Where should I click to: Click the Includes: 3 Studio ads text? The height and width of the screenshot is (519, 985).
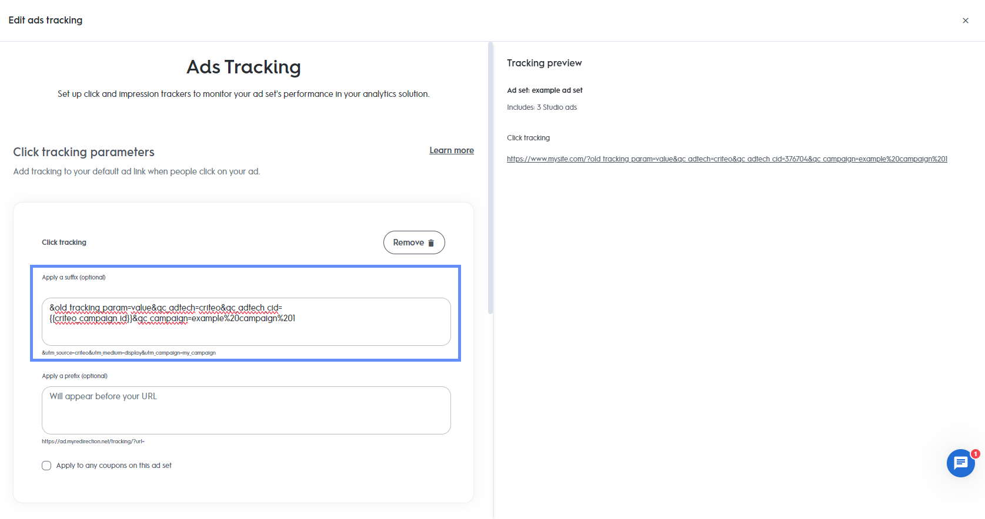coord(542,107)
